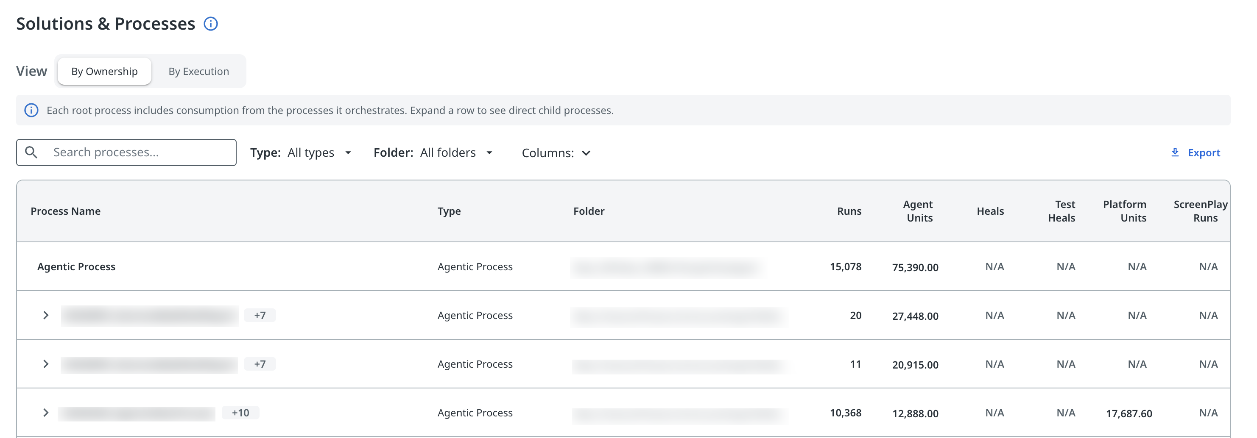1257x438 pixels.
Task: Click the blurred process name beside +10
Action: pos(137,413)
